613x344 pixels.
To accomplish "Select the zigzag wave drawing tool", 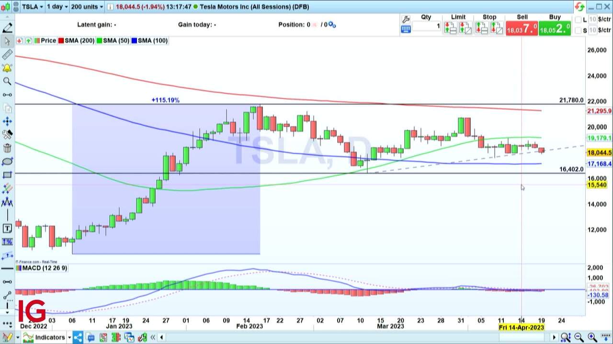I will tap(7, 202).
